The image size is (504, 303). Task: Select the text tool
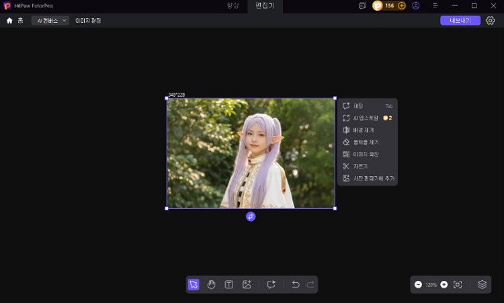point(229,284)
